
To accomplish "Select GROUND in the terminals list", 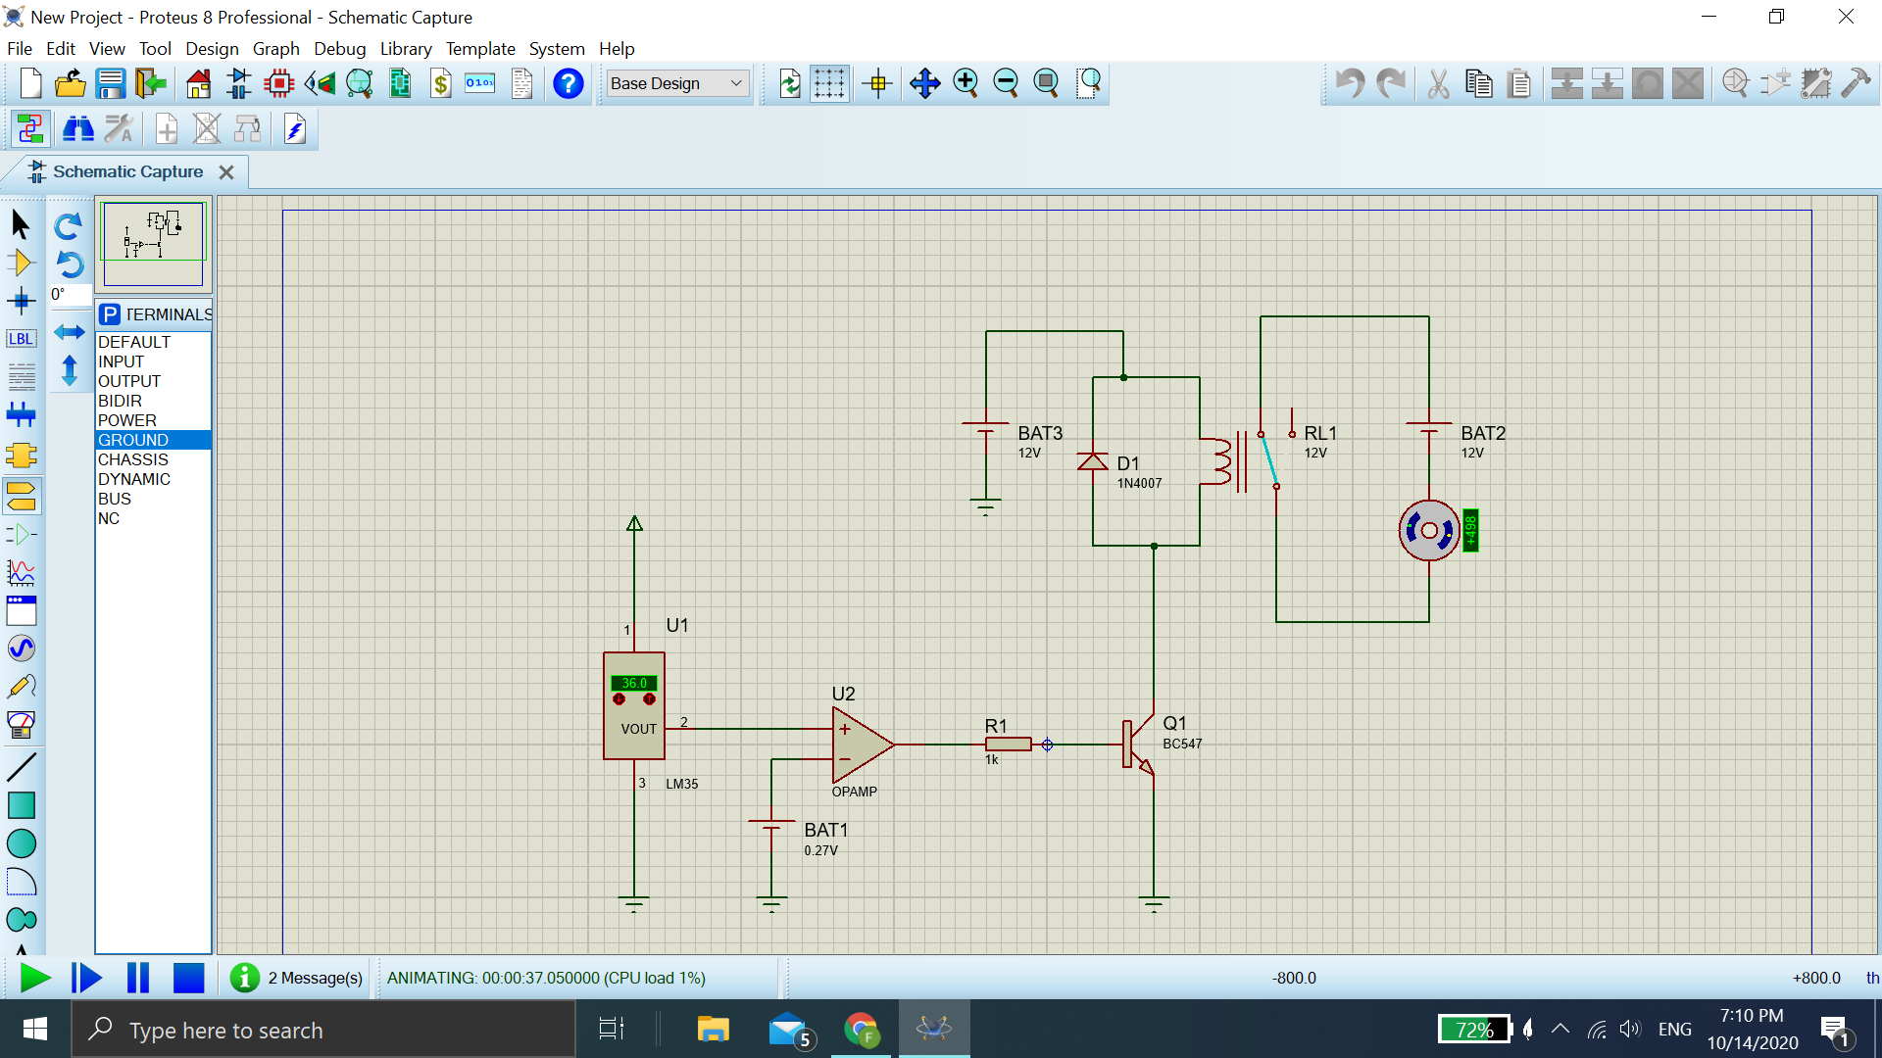I will point(133,440).
